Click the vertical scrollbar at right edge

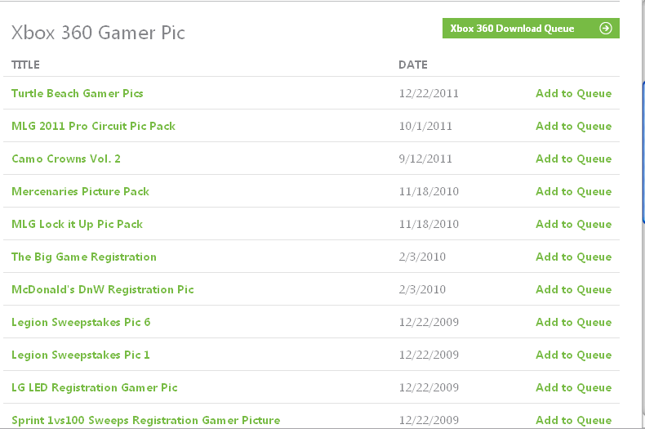click(x=643, y=152)
